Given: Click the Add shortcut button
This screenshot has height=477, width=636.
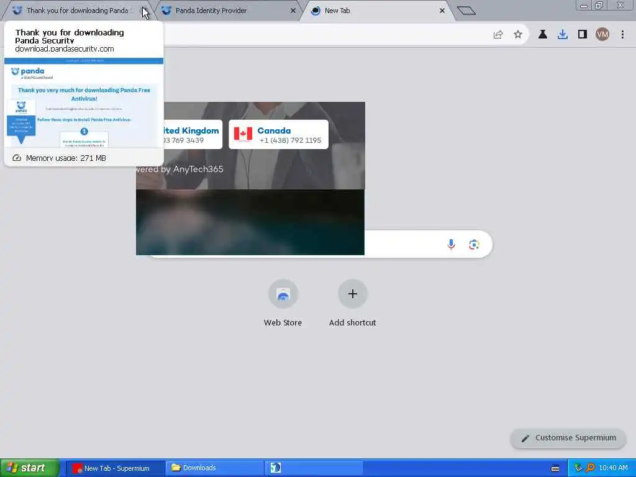Looking at the screenshot, I should click(x=353, y=303).
